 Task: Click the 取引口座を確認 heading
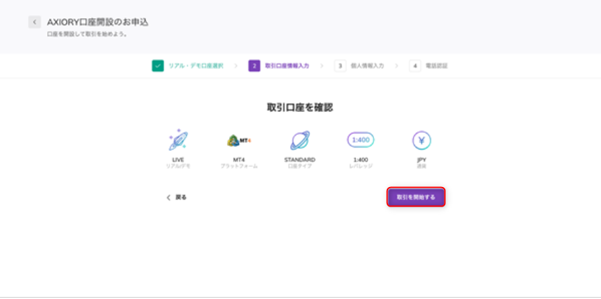[299, 107]
